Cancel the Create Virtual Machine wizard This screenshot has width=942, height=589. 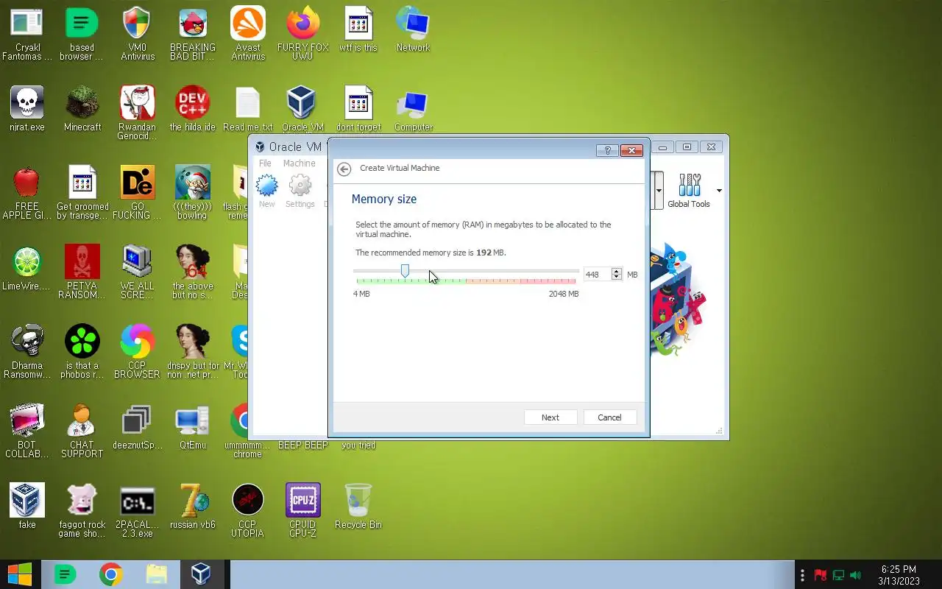[609, 417]
